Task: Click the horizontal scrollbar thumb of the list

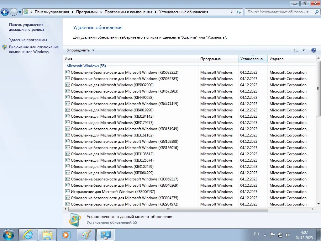Action: point(168,209)
